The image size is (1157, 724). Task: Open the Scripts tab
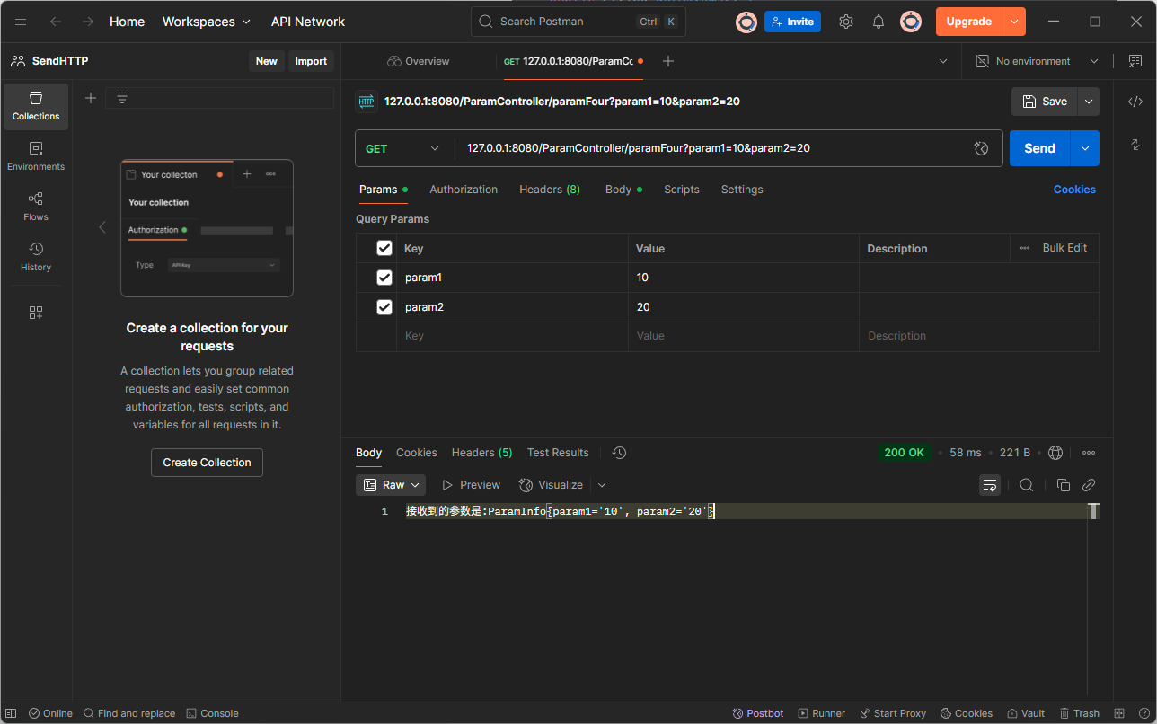682,190
